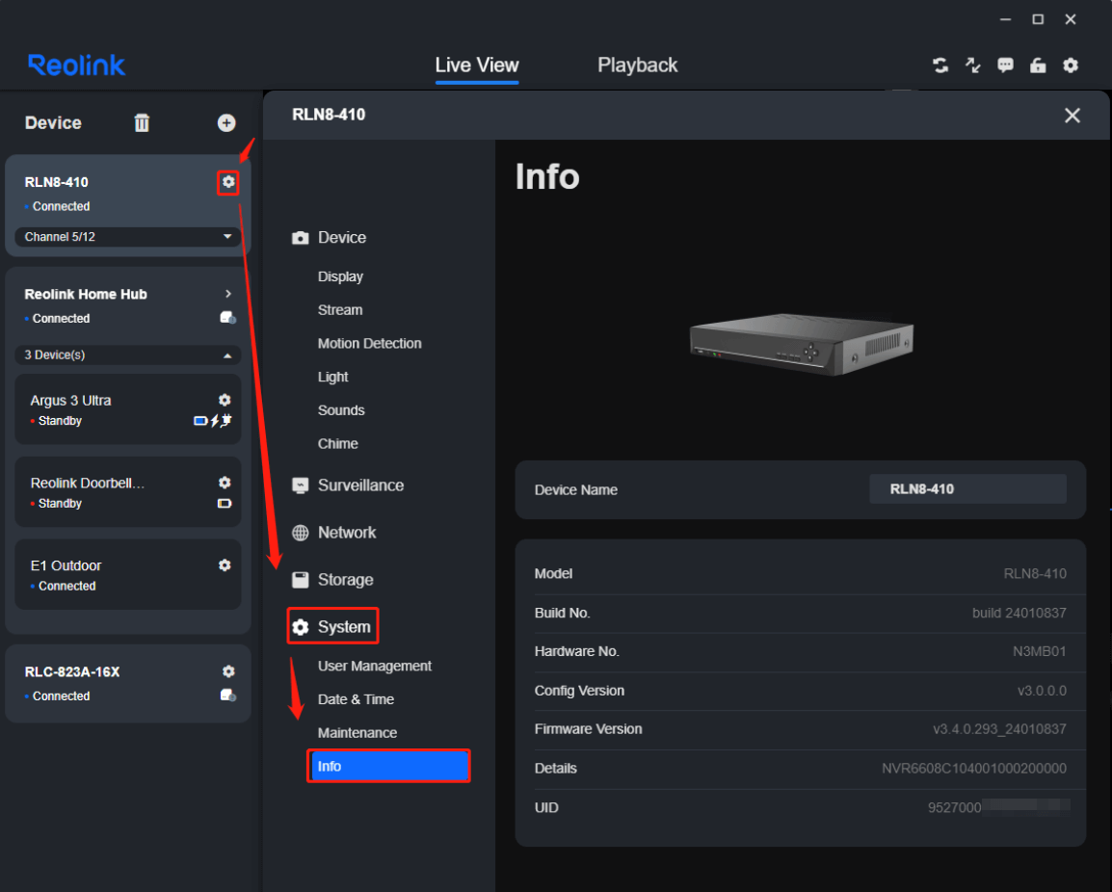Viewport: 1112px width, 892px height.
Task: Open the message bubble icon
Action: point(1006,66)
